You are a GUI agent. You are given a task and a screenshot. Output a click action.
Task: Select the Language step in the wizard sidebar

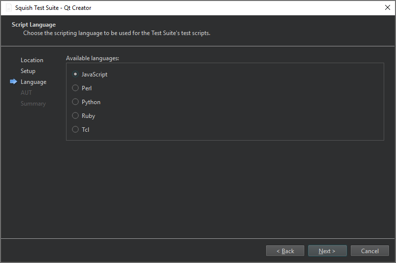[x=33, y=82]
